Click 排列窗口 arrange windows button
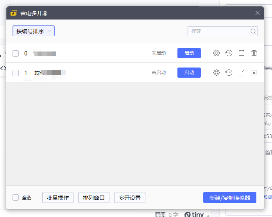 coord(94,197)
